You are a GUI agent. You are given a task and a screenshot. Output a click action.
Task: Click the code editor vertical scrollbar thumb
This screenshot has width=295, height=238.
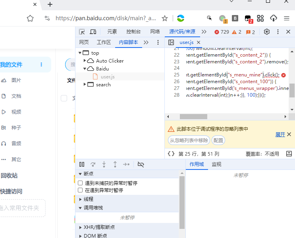click(x=292, y=91)
